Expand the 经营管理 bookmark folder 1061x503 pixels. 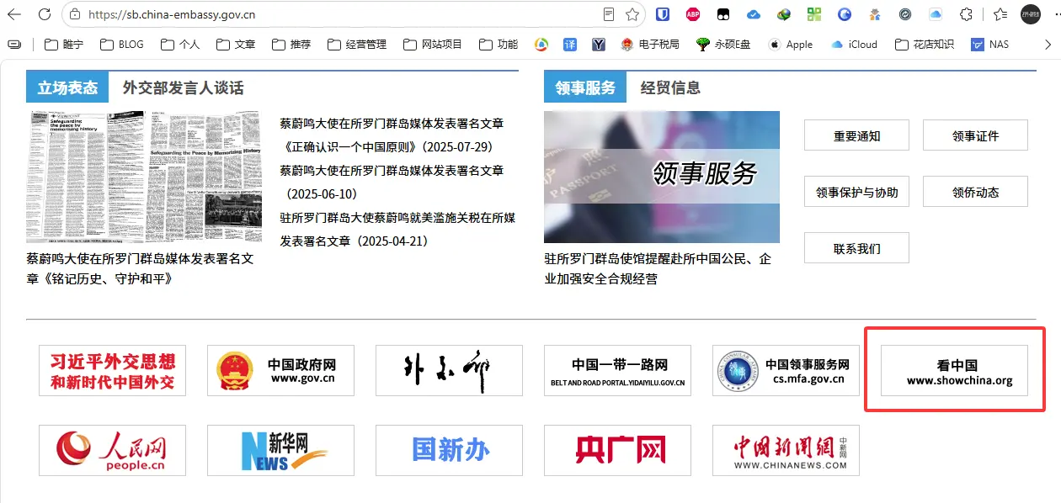coord(357,44)
